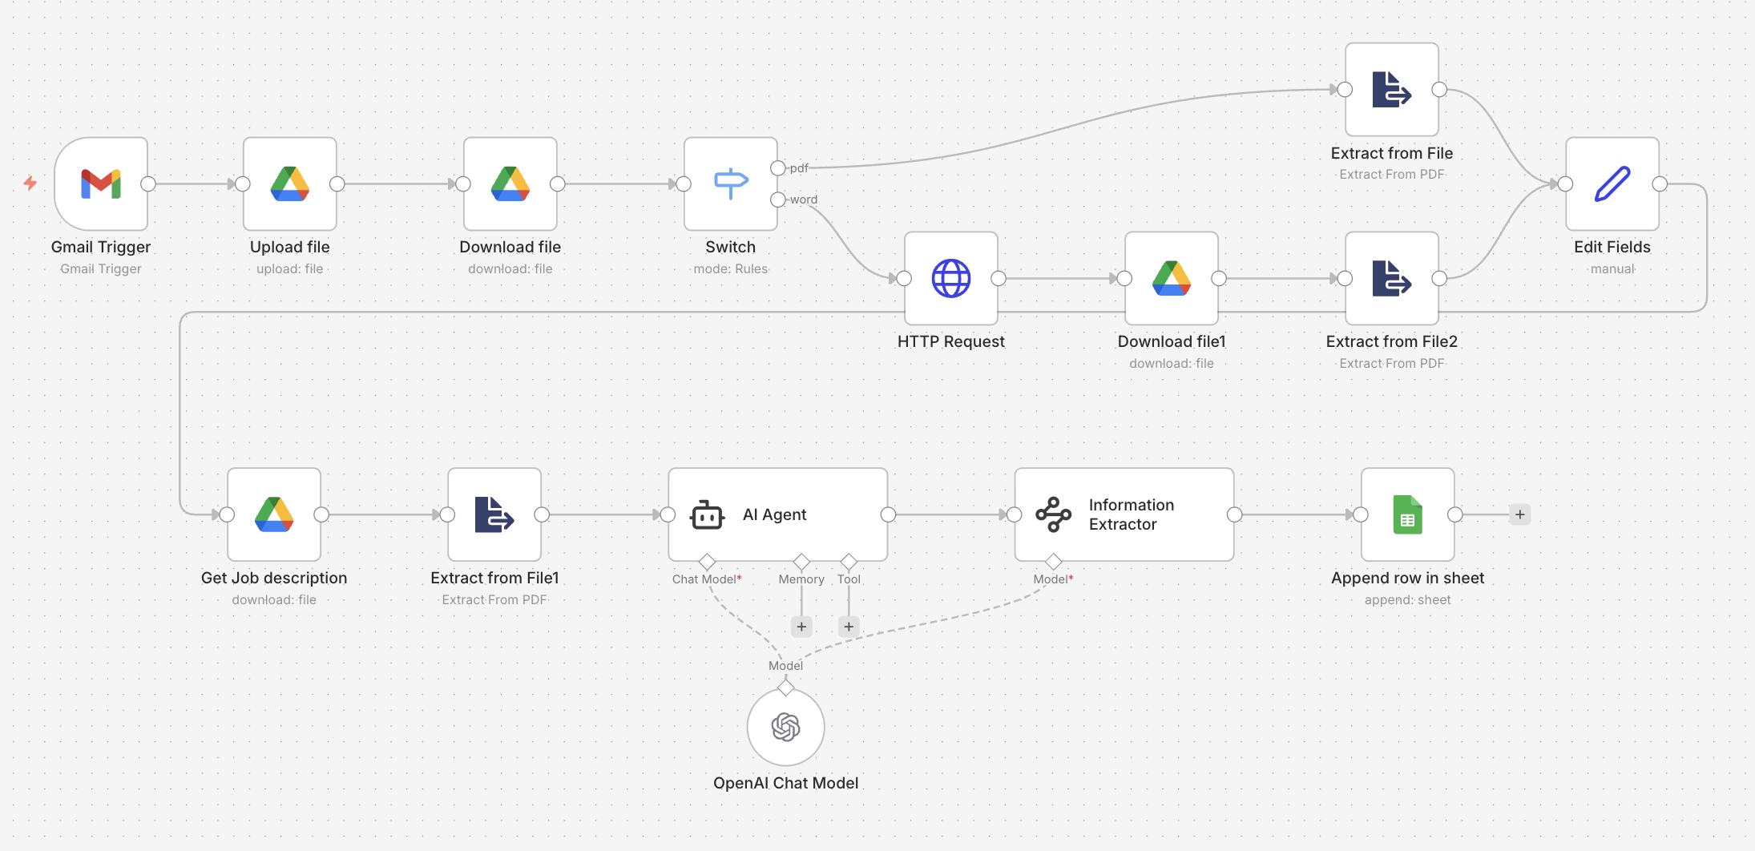Click the 'upload: file' subtitle
Screen dimensions: 1755x851
pyautogui.click(x=290, y=269)
